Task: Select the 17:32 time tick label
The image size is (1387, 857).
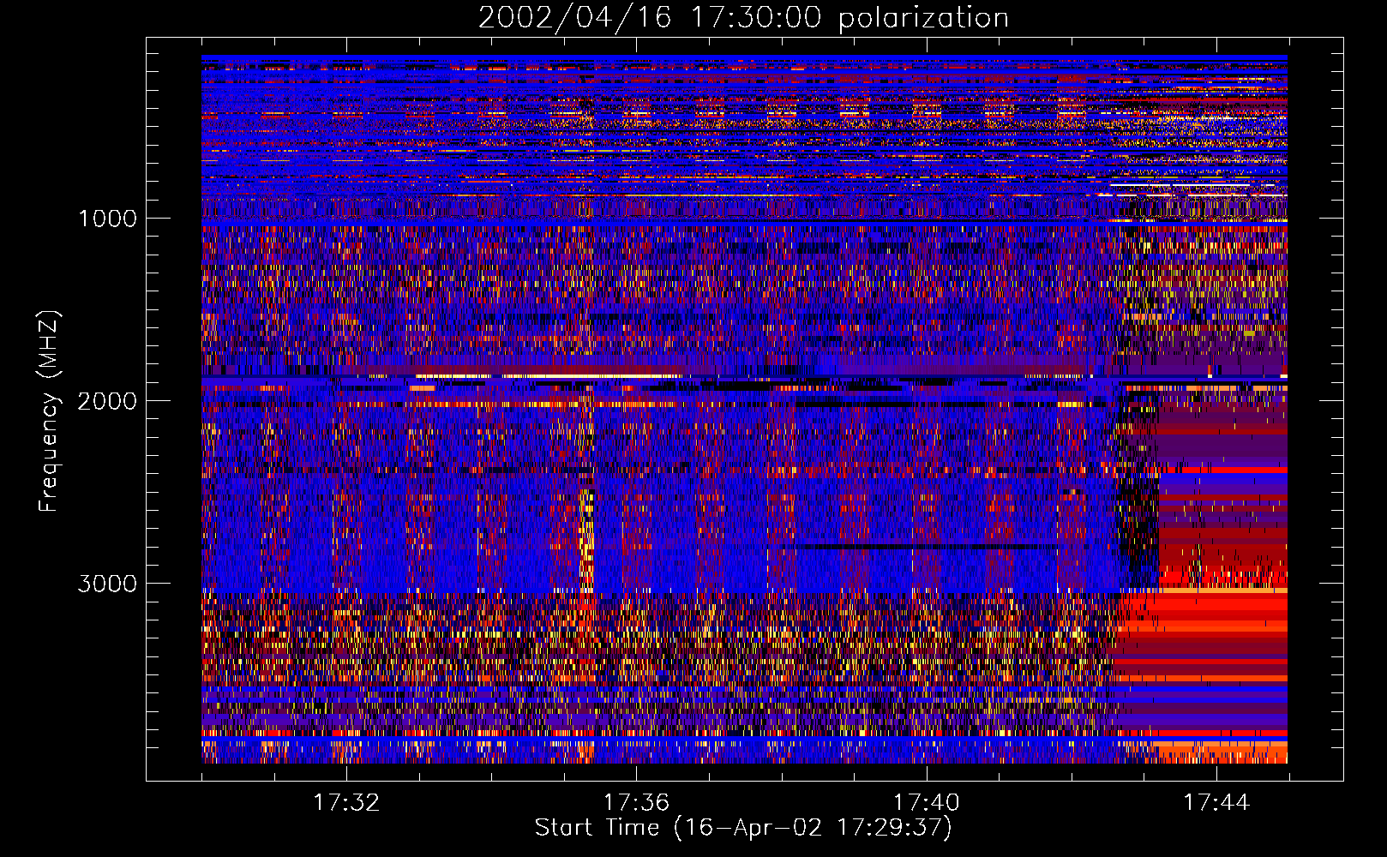Action: (345, 802)
